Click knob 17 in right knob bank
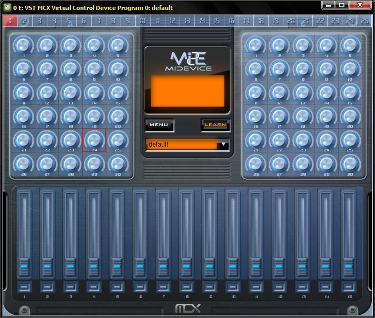Viewport: 375px width, 318px height. [x=279, y=116]
